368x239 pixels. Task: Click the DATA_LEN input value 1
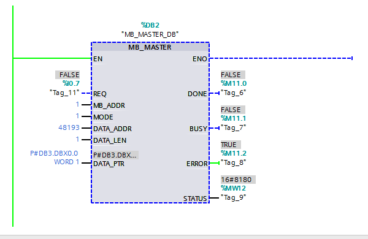point(77,139)
